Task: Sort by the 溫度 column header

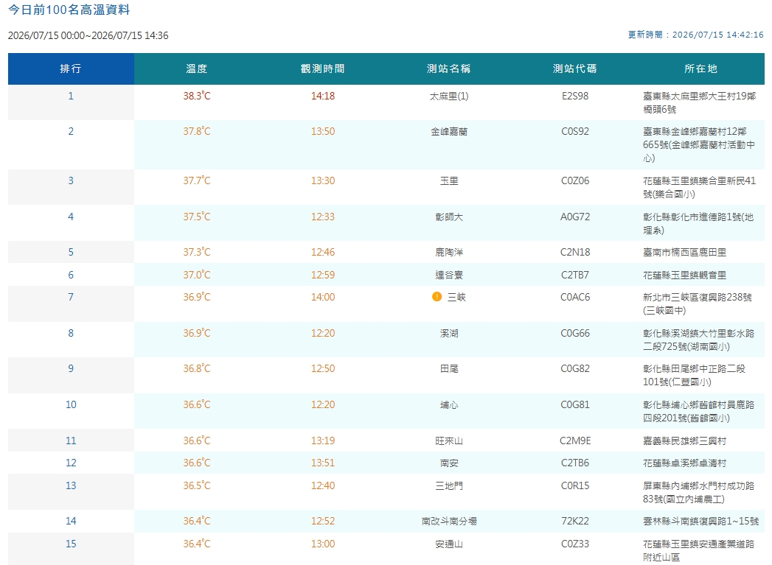Action: click(x=197, y=69)
